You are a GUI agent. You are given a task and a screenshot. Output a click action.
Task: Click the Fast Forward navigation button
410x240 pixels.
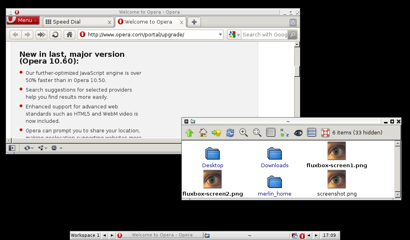pos(41,35)
